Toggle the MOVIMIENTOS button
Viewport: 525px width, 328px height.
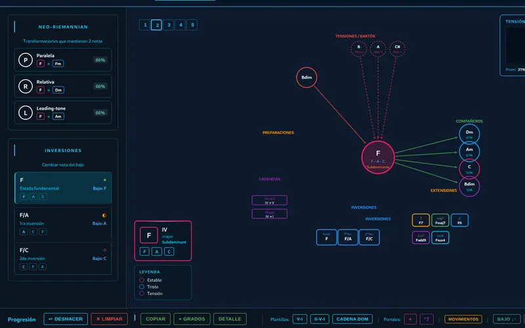pos(463,319)
